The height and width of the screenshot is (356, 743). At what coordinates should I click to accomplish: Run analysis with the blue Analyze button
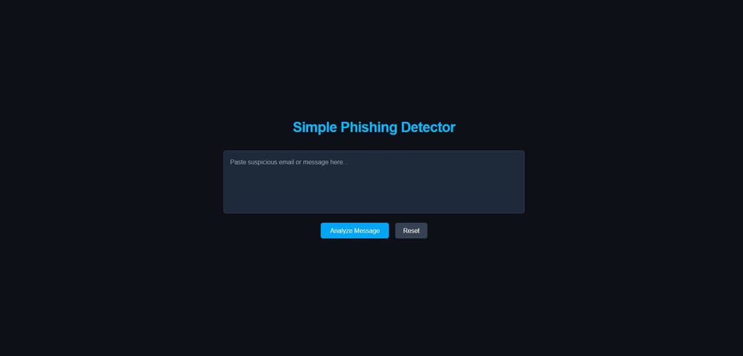click(x=354, y=231)
